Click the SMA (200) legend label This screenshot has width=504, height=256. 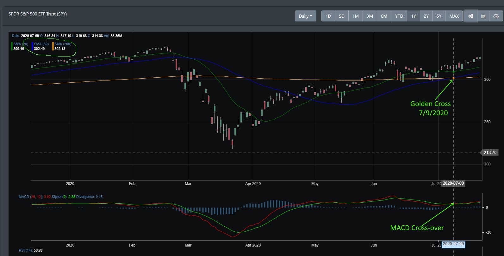[x=63, y=44]
